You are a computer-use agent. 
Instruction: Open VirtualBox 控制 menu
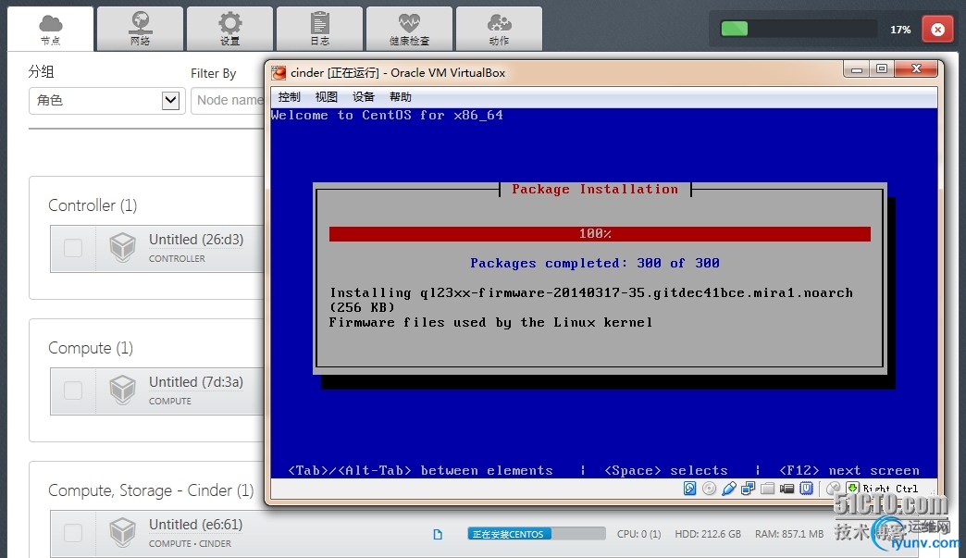289,96
